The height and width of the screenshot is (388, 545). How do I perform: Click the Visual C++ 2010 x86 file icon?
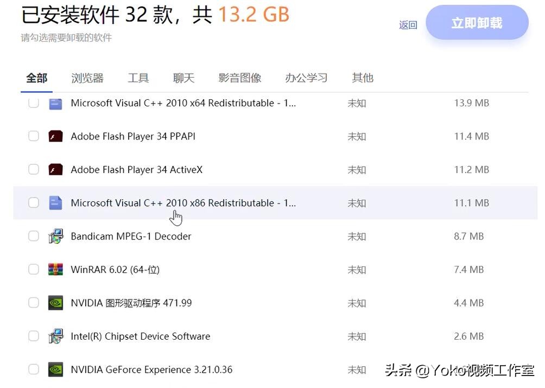pos(55,203)
